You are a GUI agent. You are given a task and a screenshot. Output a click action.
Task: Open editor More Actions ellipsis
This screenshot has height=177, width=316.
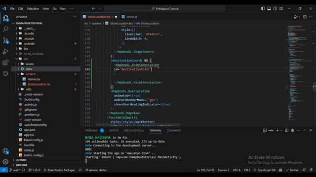tap(311, 17)
